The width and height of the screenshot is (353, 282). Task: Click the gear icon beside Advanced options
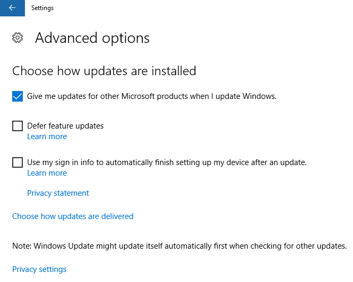18,38
